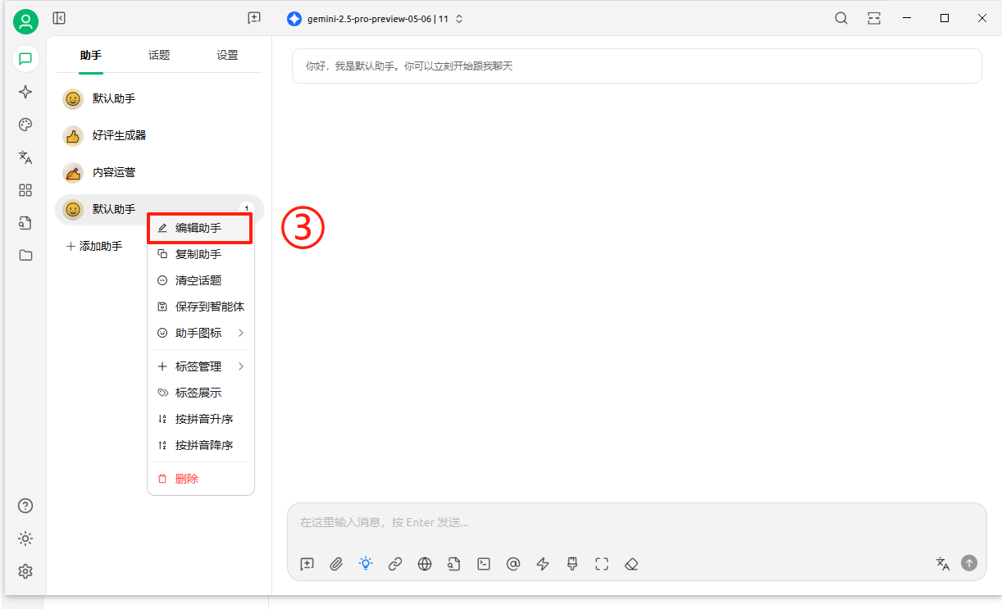
Task: Click the MCP terminal icon in input toolbar
Action: [484, 564]
